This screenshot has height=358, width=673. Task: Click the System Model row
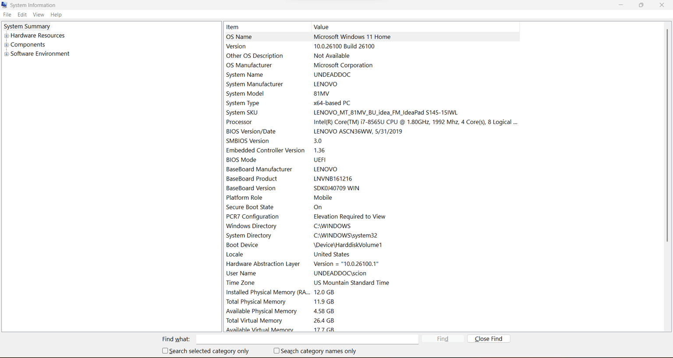click(372, 94)
